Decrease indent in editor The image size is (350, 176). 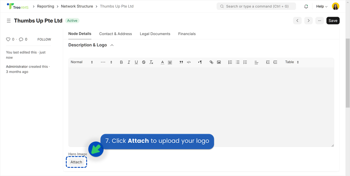[268, 62]
